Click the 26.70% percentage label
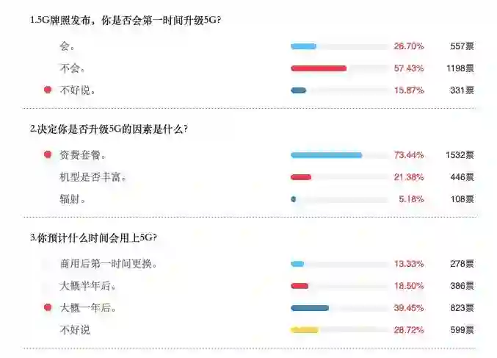Viewport: 497px width, 358px height. 409,46
